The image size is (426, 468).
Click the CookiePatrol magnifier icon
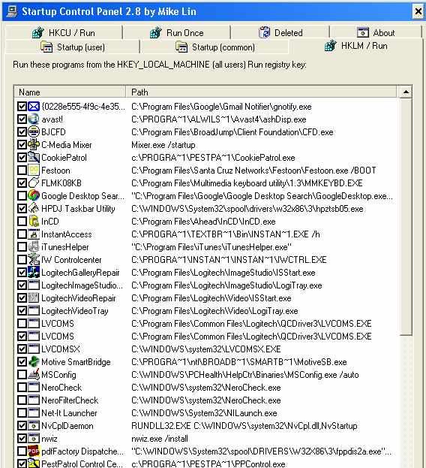tap(34, 158)
